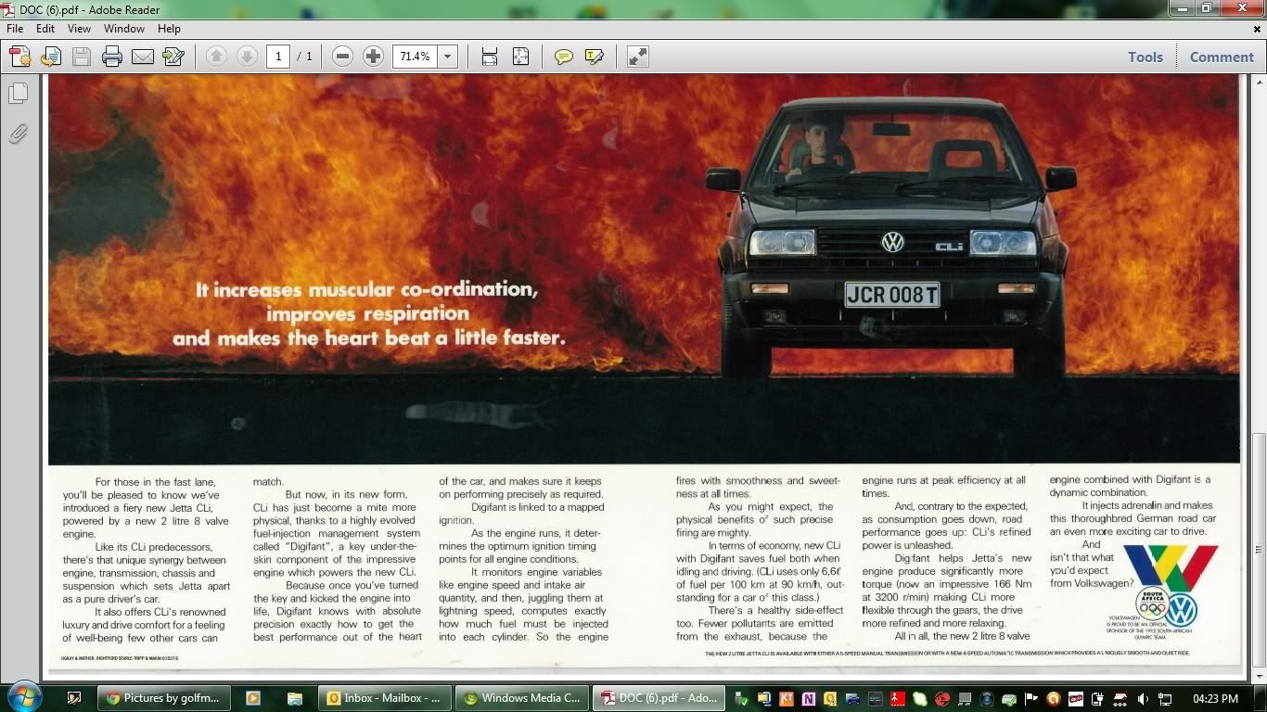Click the grayed-out Save floppy icon
This screenshot has height=712, width=1267.
click(x=82, y=57)
